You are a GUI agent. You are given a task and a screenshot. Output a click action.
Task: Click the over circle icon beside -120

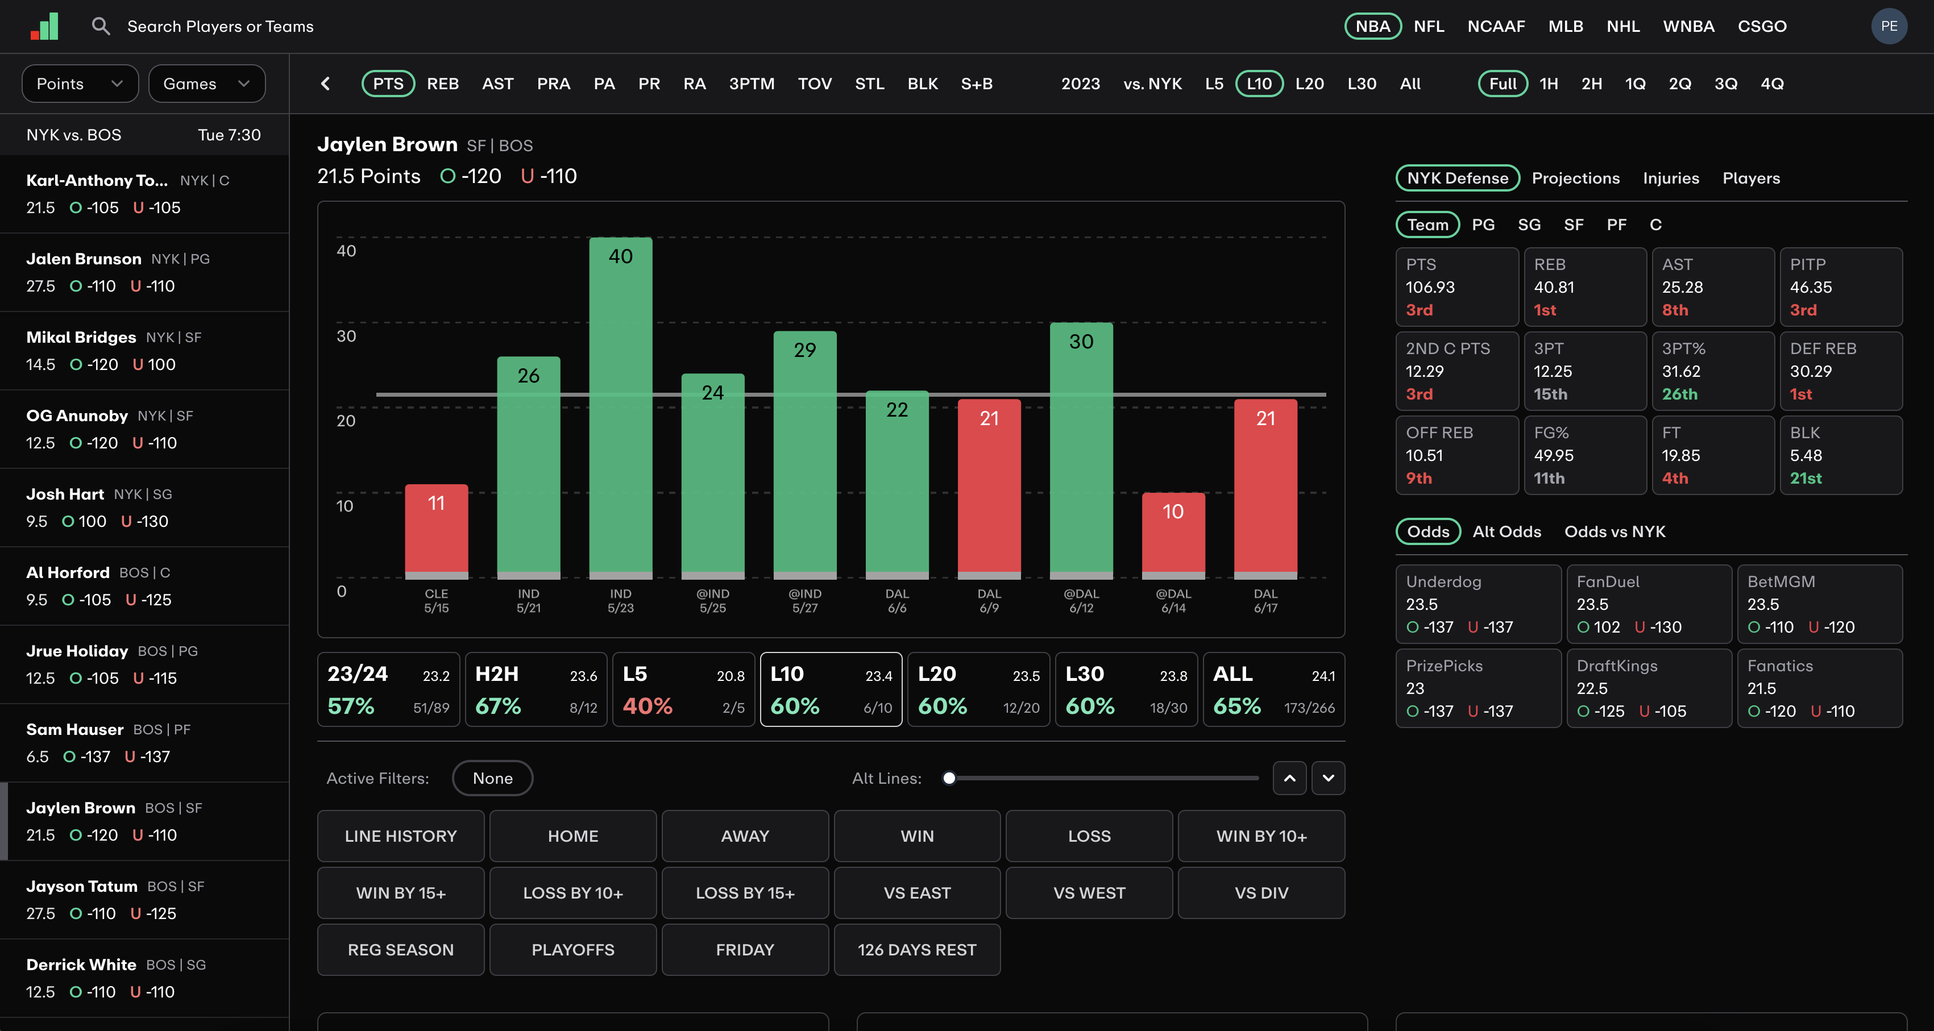pyautogui.click(x=447, y=176)
